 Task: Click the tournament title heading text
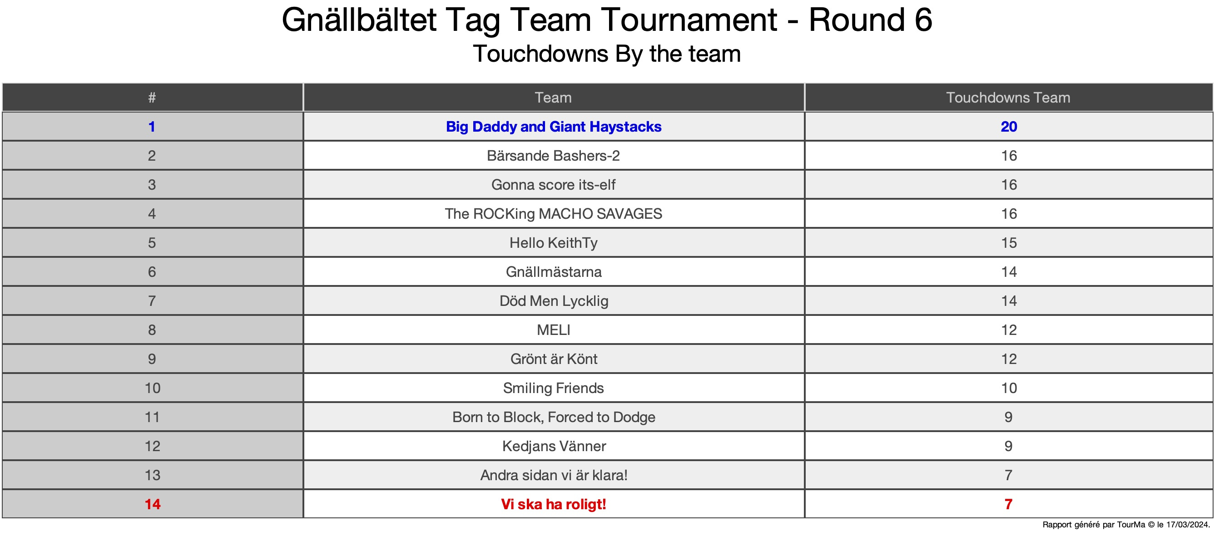point(607,20)
